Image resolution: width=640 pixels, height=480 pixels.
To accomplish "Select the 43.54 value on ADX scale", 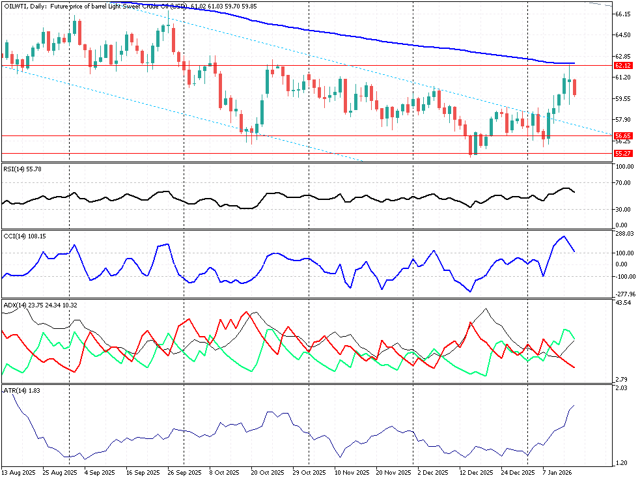I will pyautogui.click(x=622, y=304).
